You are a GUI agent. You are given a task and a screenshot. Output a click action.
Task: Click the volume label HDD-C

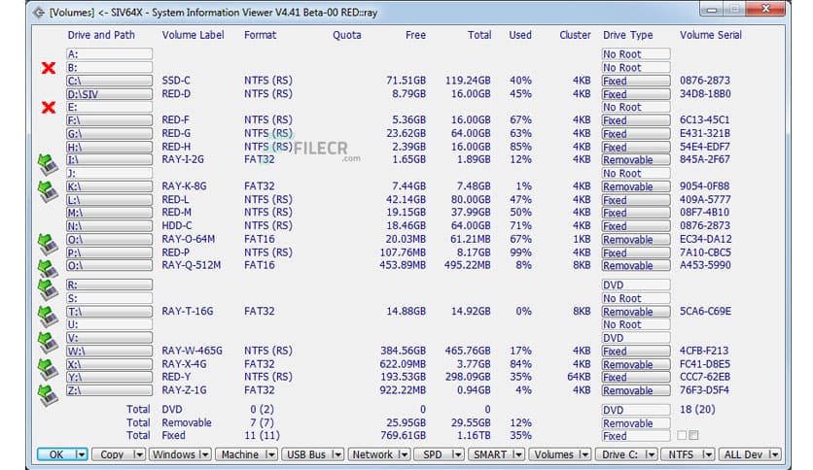click(x=177, y=225)
